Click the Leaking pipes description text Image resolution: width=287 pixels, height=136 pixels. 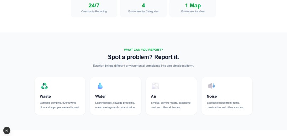point(115,105)
